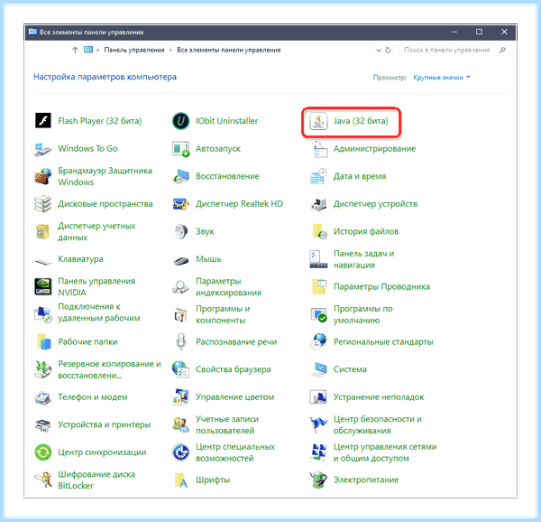Open the Диспетчер Realtek HD icon
This screenshot has height=522, width=541.
[x=181, y=204]
